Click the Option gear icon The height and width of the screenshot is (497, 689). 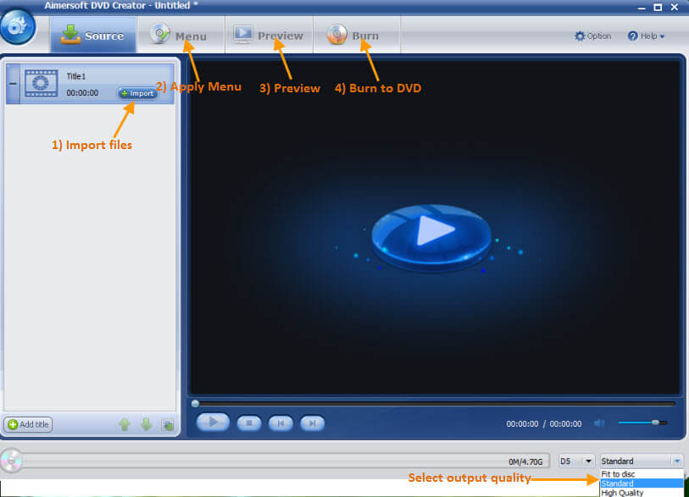pos(580,36)
